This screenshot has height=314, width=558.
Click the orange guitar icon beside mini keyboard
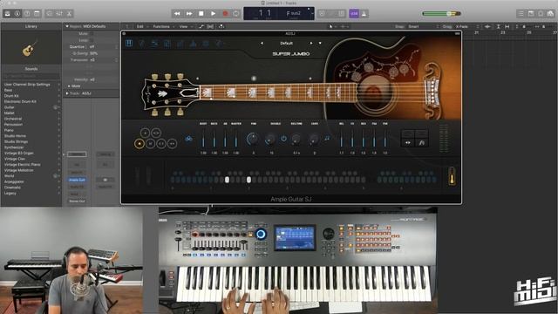(452, 176)
